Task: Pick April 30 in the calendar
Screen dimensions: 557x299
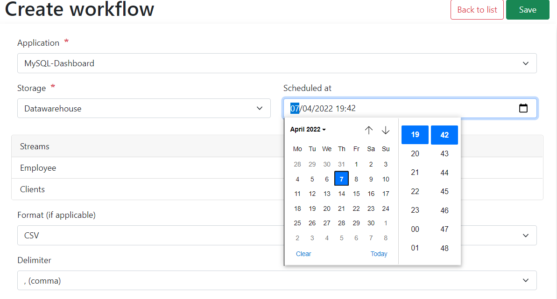Action: [x=371, y=223]
